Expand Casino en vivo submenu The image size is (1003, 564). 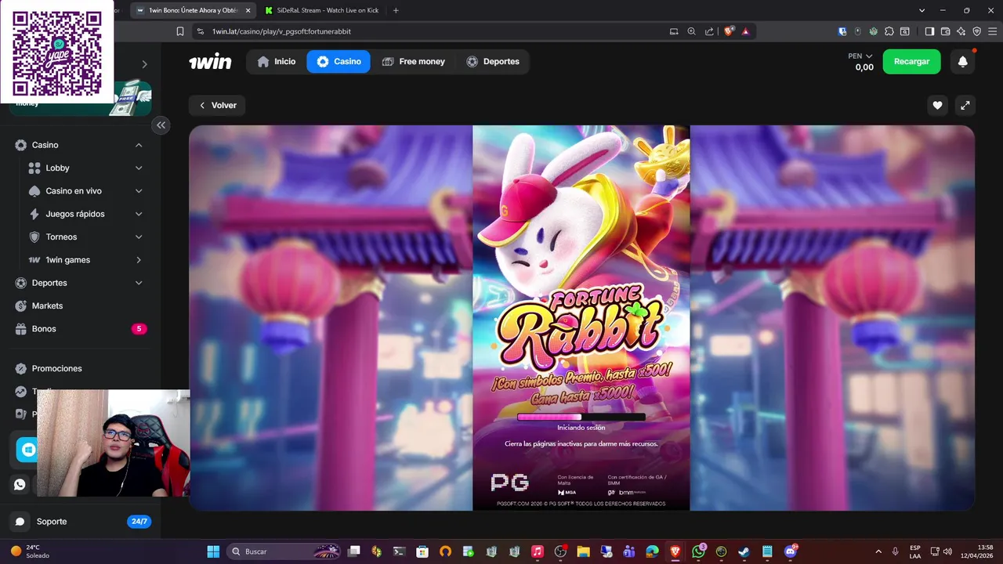click(x=139, y=191)
